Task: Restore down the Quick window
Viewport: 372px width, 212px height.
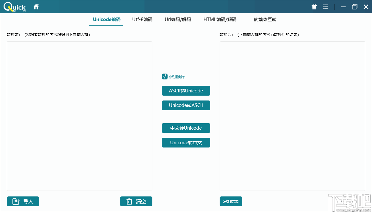Action: (x=355, y=7)
